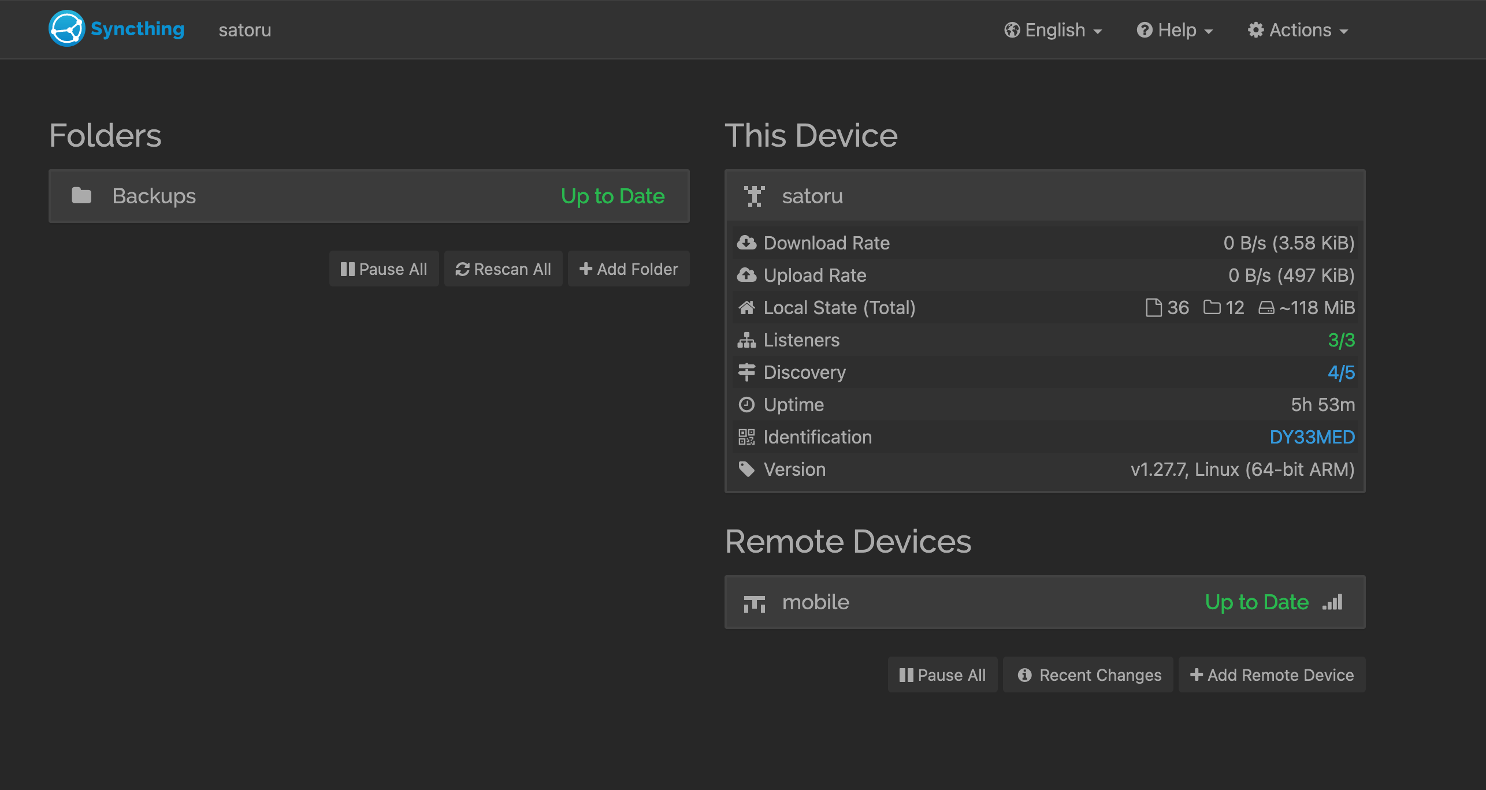1486x790 pixels.
Task: Expand the Backups folder panel
Action: pos(369,196)
